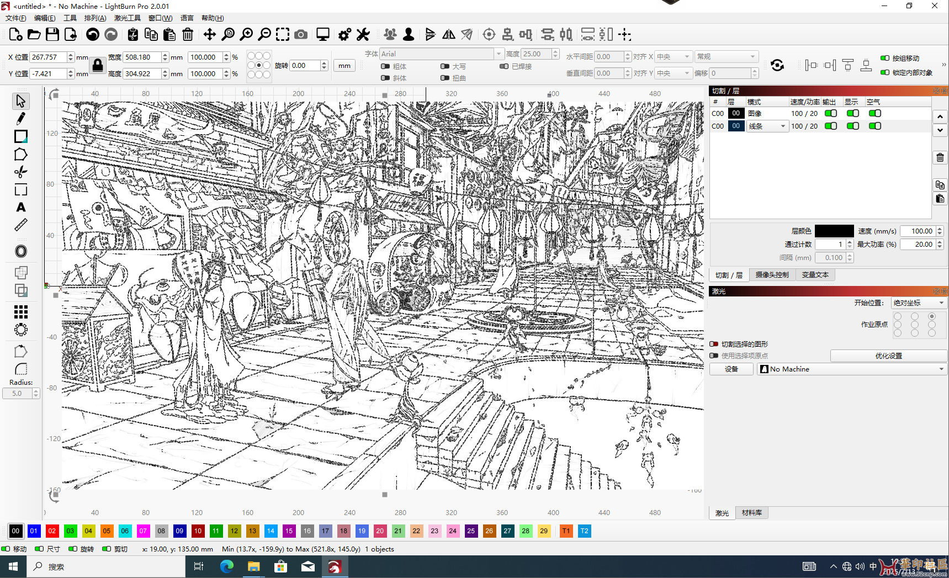This screenshot has width=949, height=578.
Task: Click the 优化设置 button
Action: [888, 356]
